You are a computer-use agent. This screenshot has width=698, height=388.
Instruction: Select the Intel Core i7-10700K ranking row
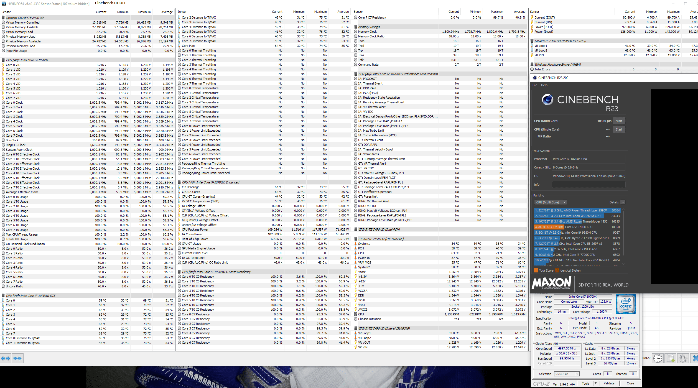[577, 227]
